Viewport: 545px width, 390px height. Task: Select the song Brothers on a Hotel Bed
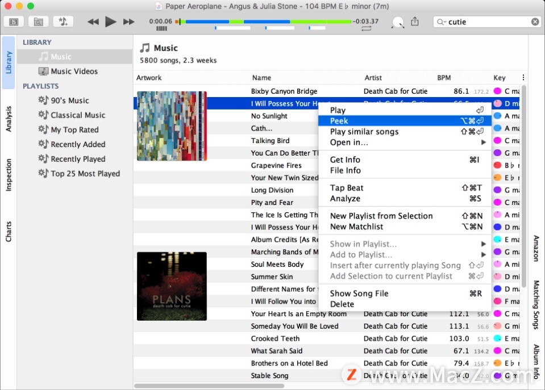289,363
